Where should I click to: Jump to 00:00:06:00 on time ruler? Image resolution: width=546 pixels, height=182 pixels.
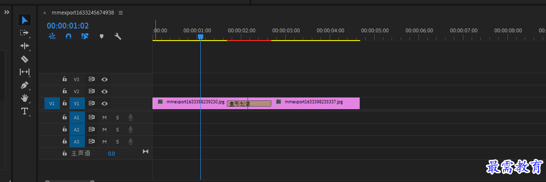pyautogui.click(x=419, y=30)
